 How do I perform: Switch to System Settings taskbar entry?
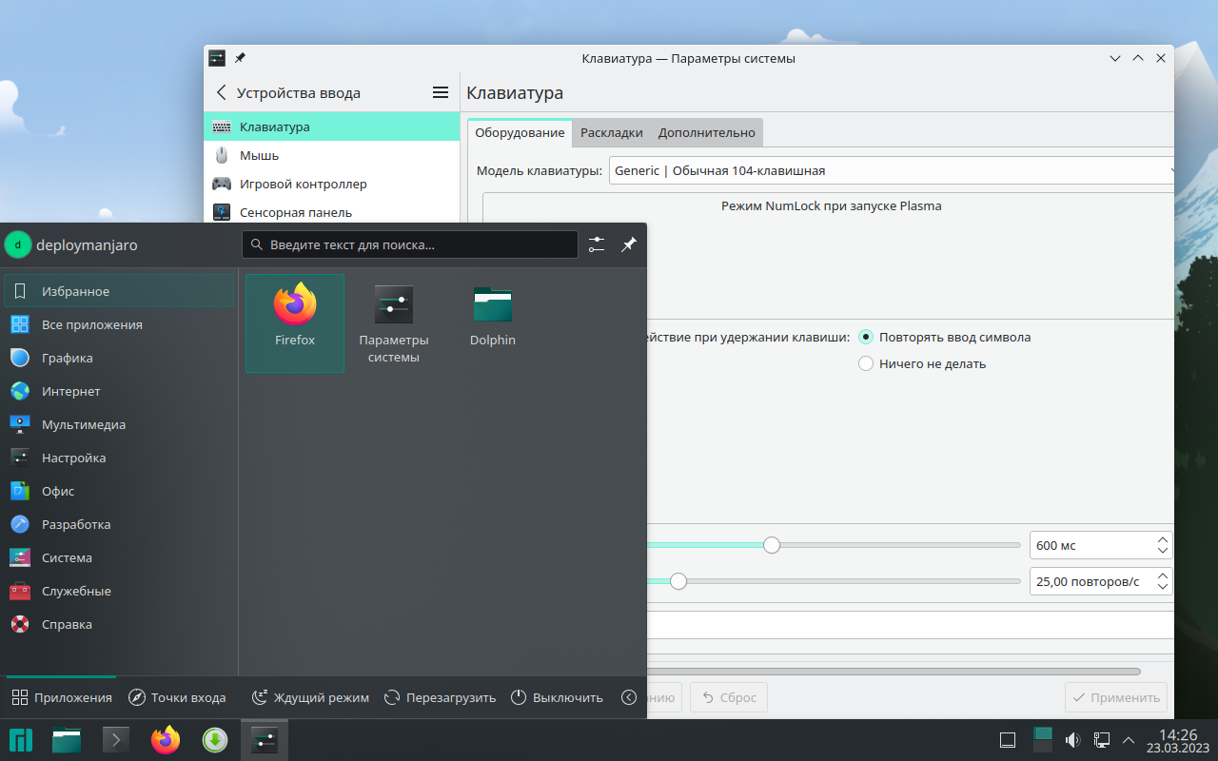point(265,740)
